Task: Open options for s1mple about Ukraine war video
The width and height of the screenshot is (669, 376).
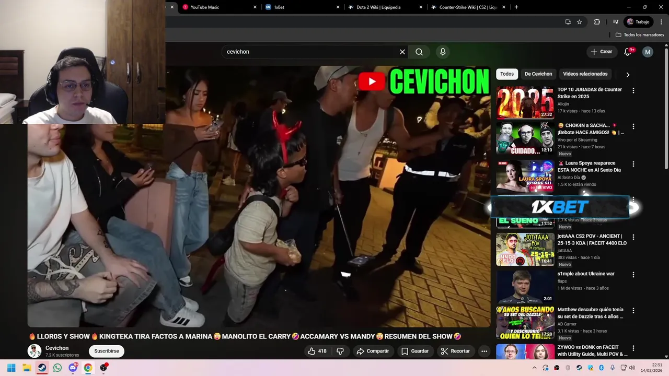Action: 633,275
